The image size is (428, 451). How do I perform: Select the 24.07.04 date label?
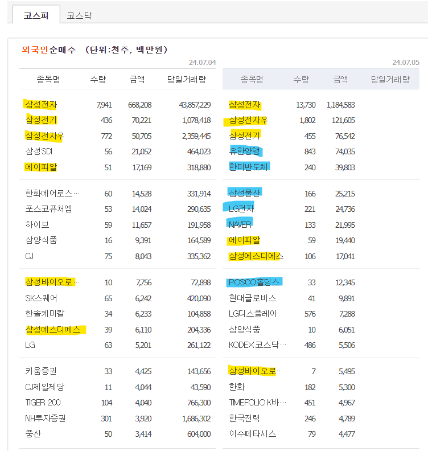coord(203,63)
